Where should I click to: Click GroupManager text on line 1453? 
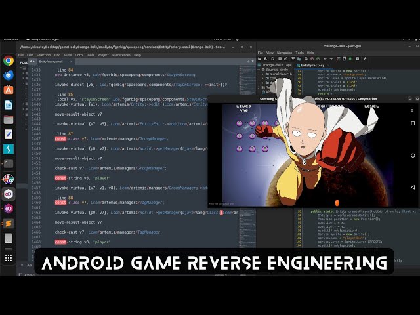tap(151, 168)
